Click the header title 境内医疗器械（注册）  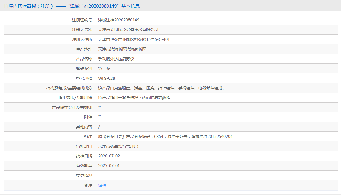pyautogui.click(x=31, y=6)
